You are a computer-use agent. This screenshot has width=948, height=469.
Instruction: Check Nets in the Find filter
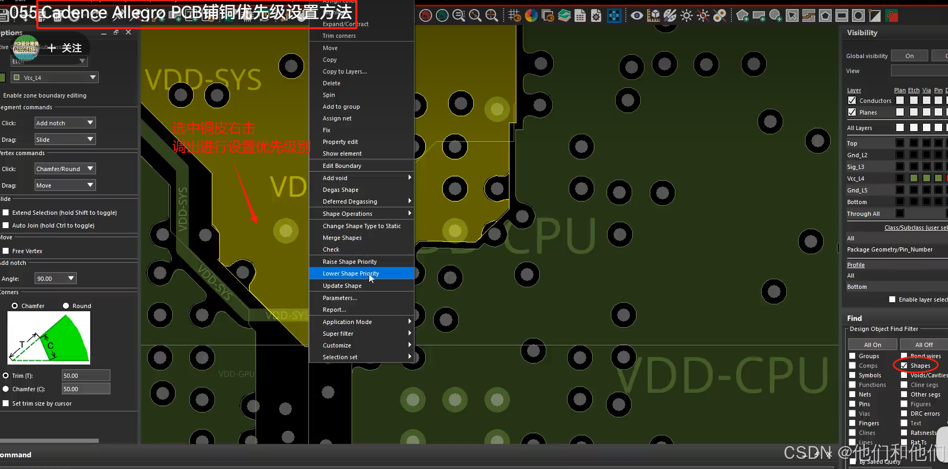(x=853, y=394)
